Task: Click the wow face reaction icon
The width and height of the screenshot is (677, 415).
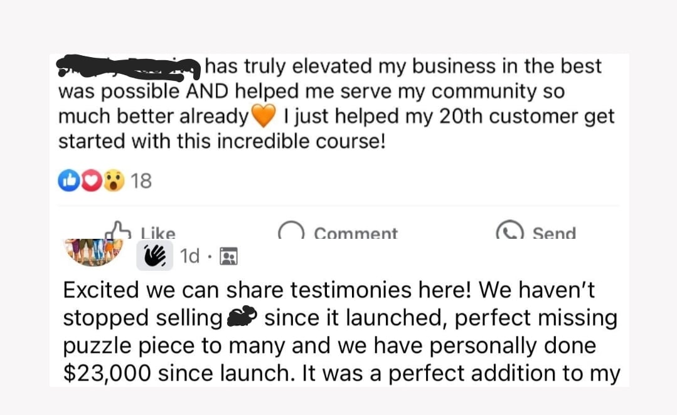Action: click(114, 181)
